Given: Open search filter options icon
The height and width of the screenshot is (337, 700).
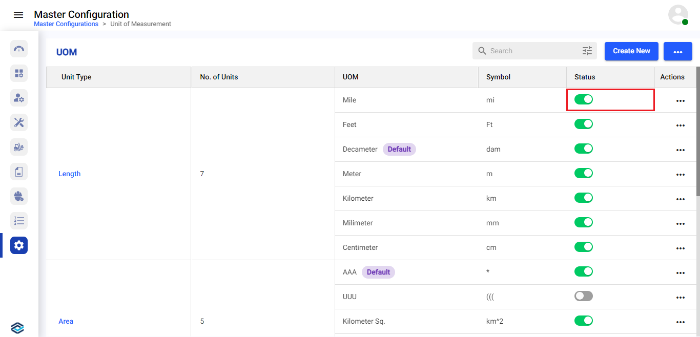Looking at the screenshot, I should click(x=587, y=51).
